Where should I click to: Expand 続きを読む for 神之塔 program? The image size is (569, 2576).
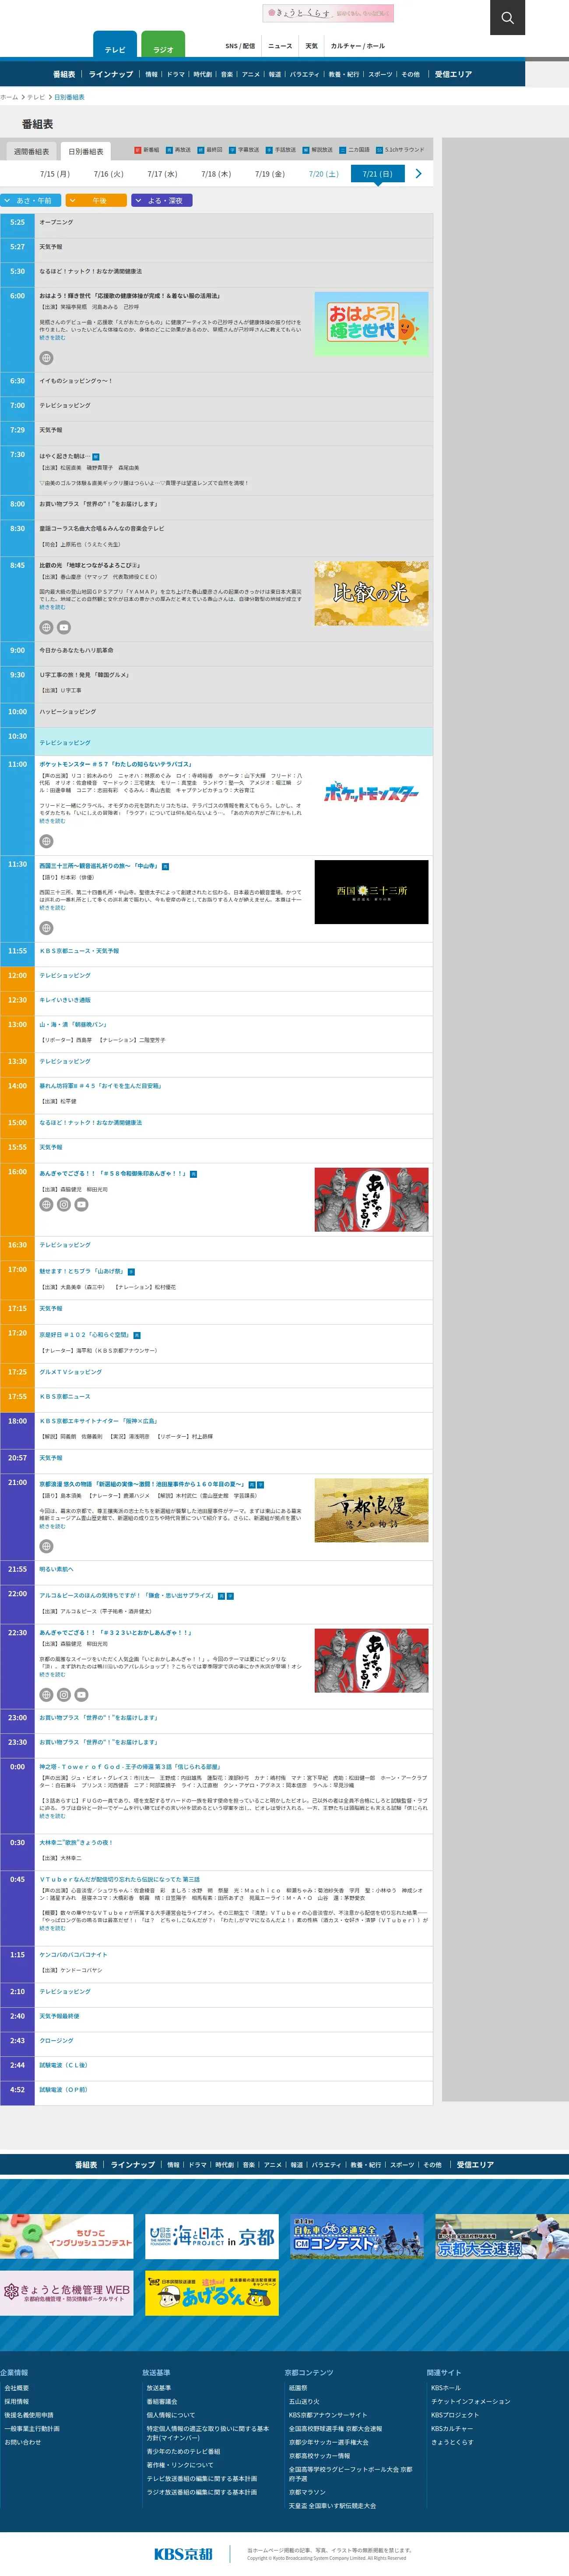coord(52,1816)
